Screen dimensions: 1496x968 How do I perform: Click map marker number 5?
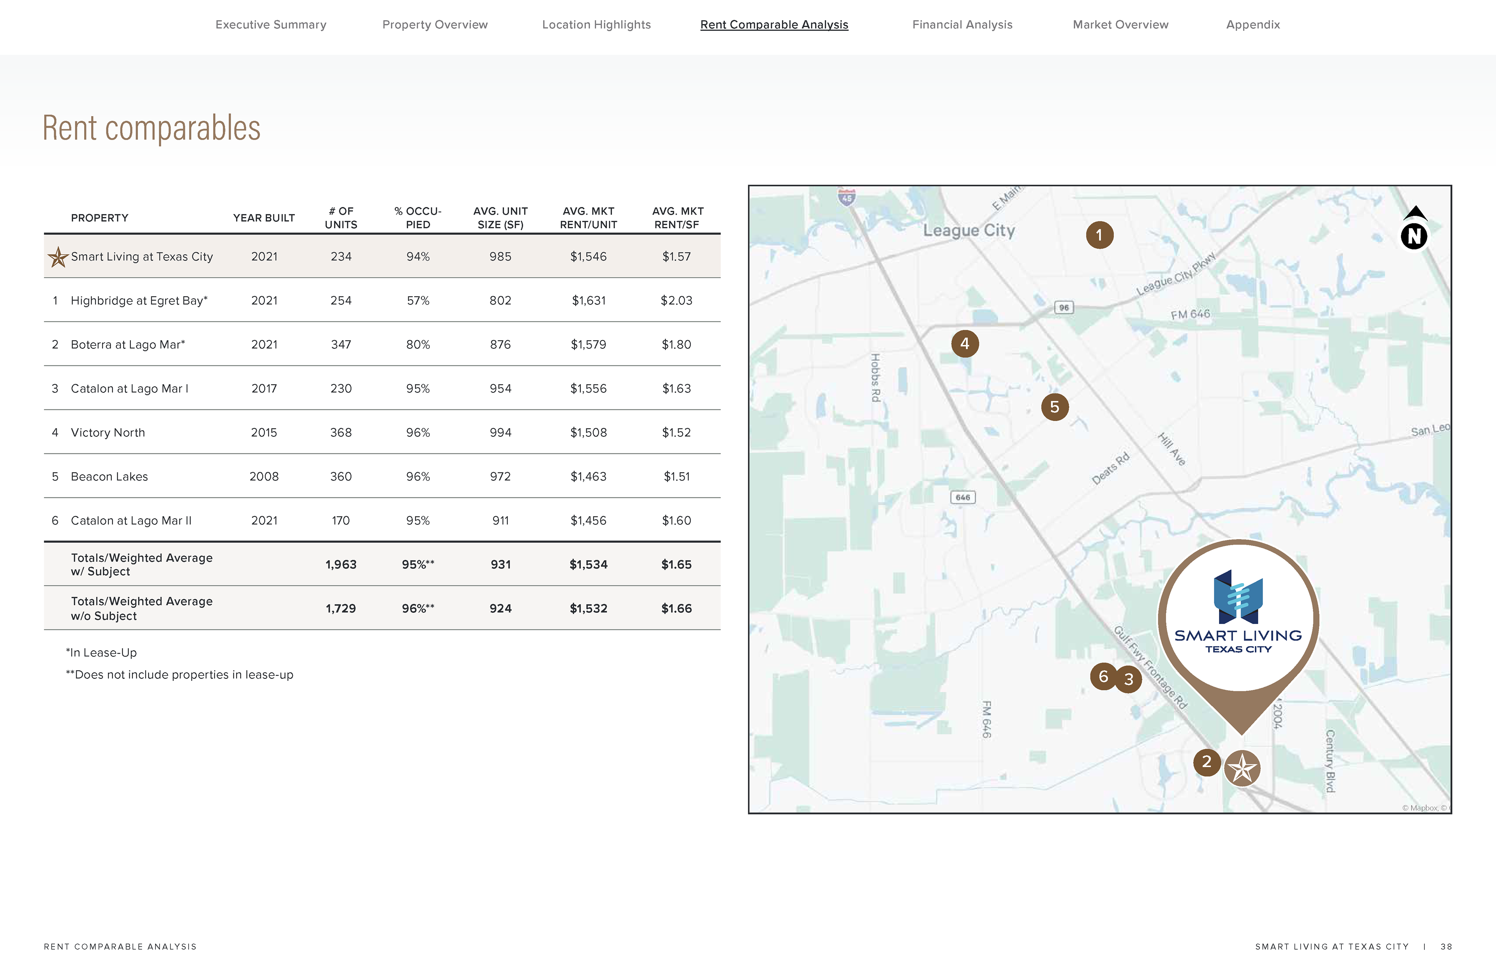(x=1055, y=407)
